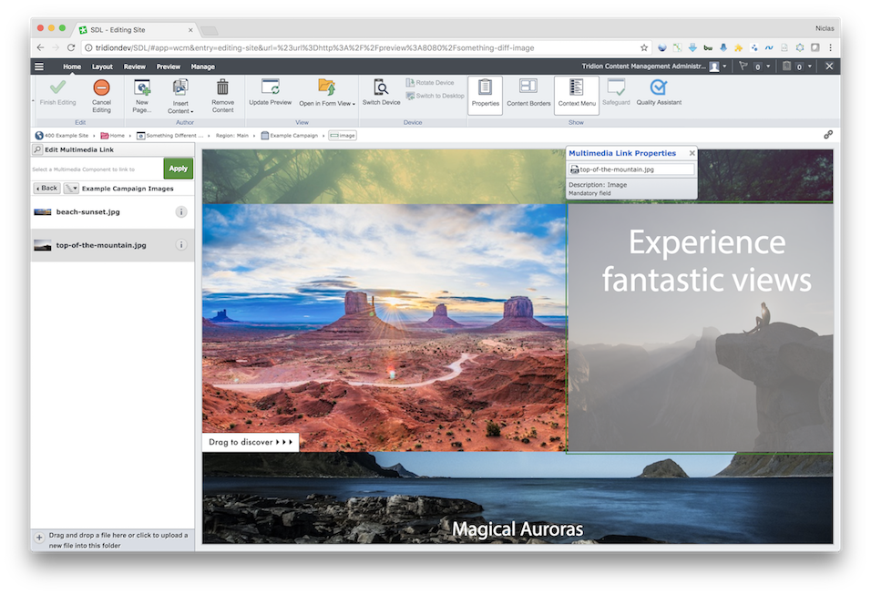Show info for beach-sunset.jpg
Image resolution: width=871 pixels, height=595 pixels.
(x=181, y=212)
